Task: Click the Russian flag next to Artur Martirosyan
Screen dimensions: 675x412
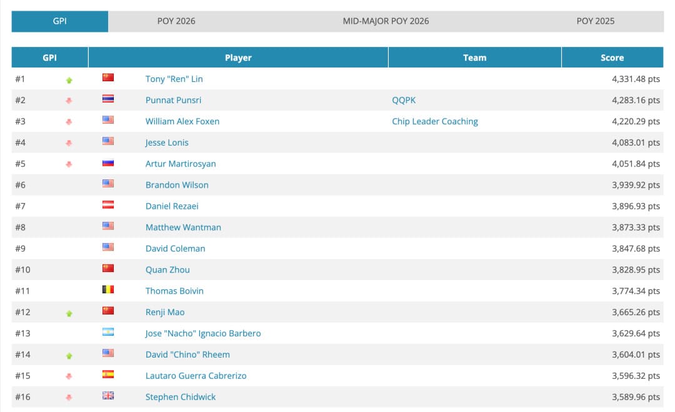Action: (x=108, y=163)
